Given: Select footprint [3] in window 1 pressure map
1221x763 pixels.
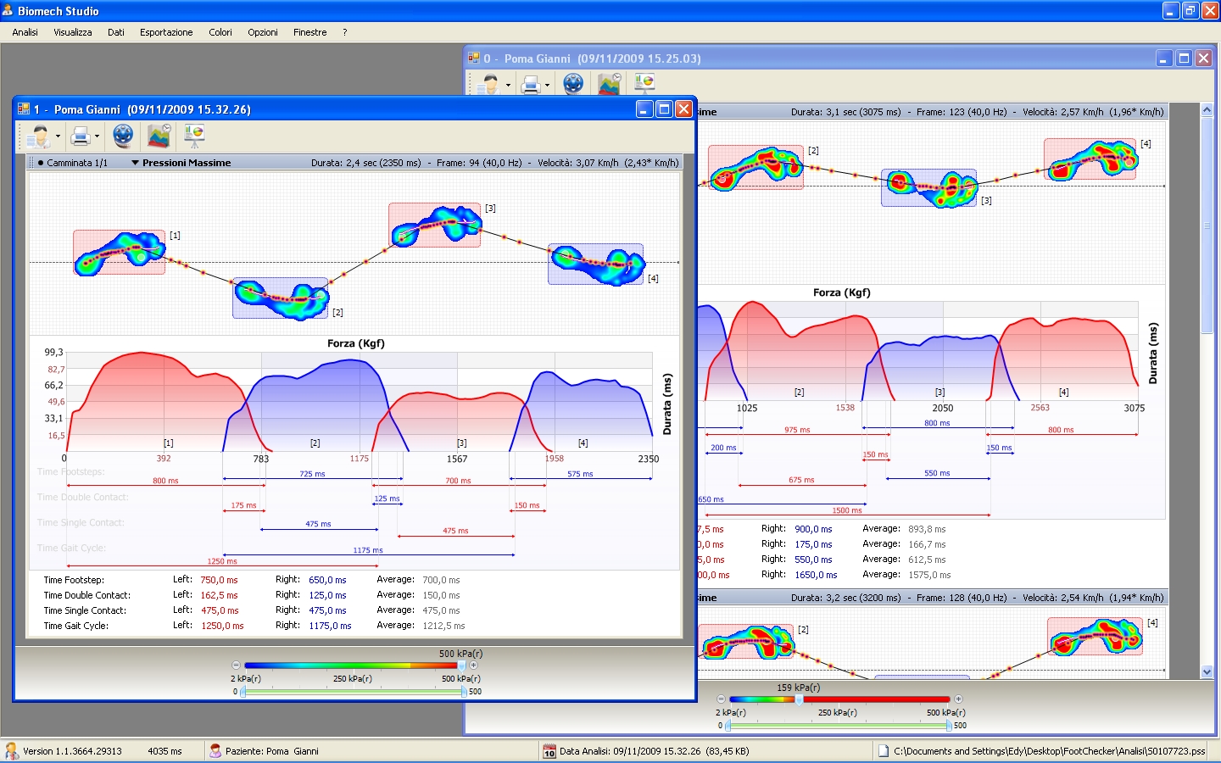Looking at the screenshot, I should pos(435,225).
